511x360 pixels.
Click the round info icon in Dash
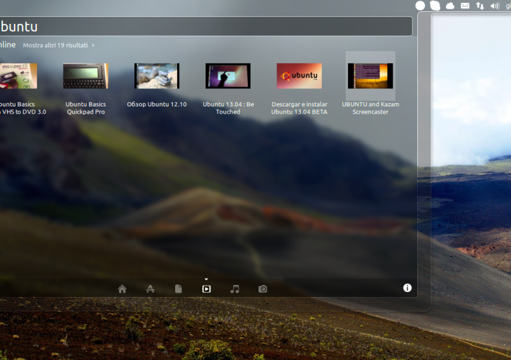click(407, 288)
